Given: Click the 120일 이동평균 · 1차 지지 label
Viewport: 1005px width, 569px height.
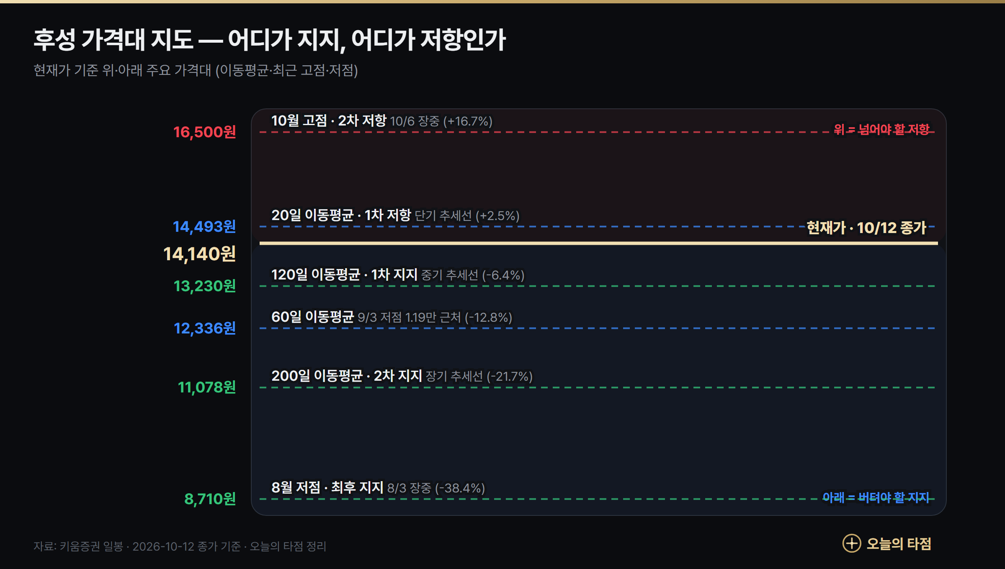Looking at the screenshot, I should 344,275.
